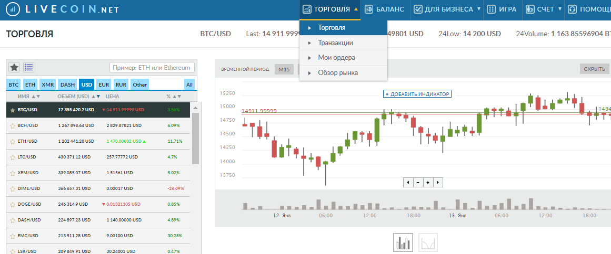Click the favorites star filter icon
Image resolution: width=611 pixels, height=254 pixels.
coord(14,67)
